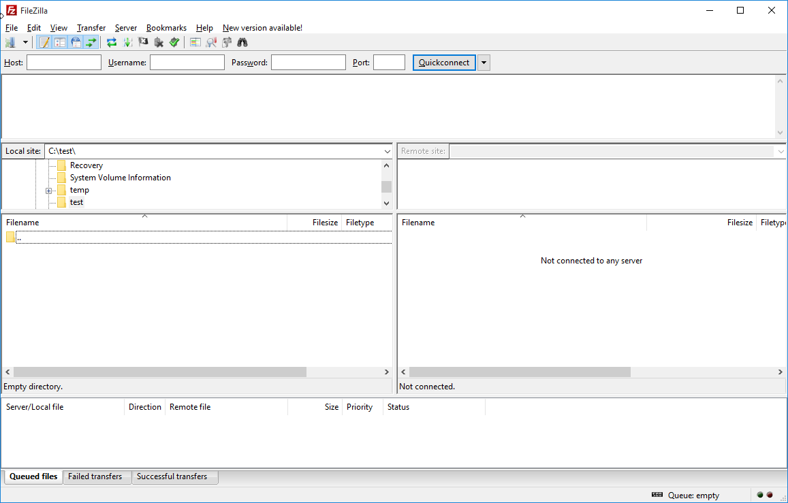The height and width of the screenshot is (503, 788).
Task: Open Quickconnect history dropdown arrow
Action: pos(484,63)
